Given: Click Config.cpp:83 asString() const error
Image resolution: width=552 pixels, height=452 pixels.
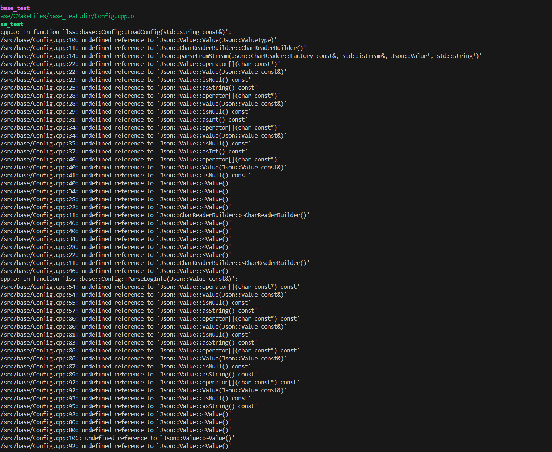Looking at the screenshot, I should [x=129, y=342].
